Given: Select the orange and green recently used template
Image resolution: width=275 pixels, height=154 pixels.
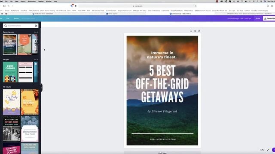Looking at the screenshot, I should coord(24,44).
